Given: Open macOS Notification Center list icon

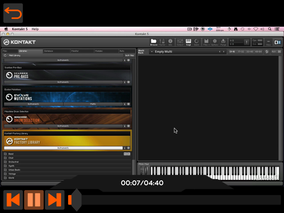Looking at the screenshot, I should point(277,29).
